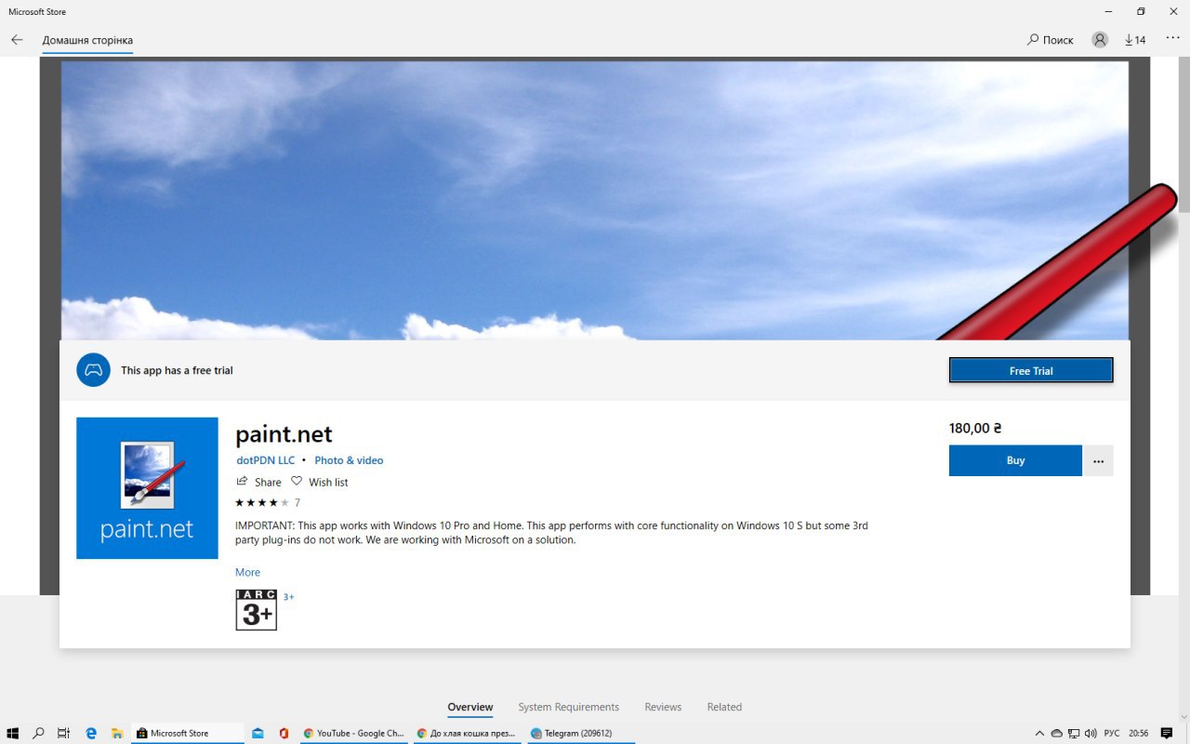Launch Microsoft Edge from taskbar
The image size is (1190, 744).
pyautogui.click(x=91, y=733)
